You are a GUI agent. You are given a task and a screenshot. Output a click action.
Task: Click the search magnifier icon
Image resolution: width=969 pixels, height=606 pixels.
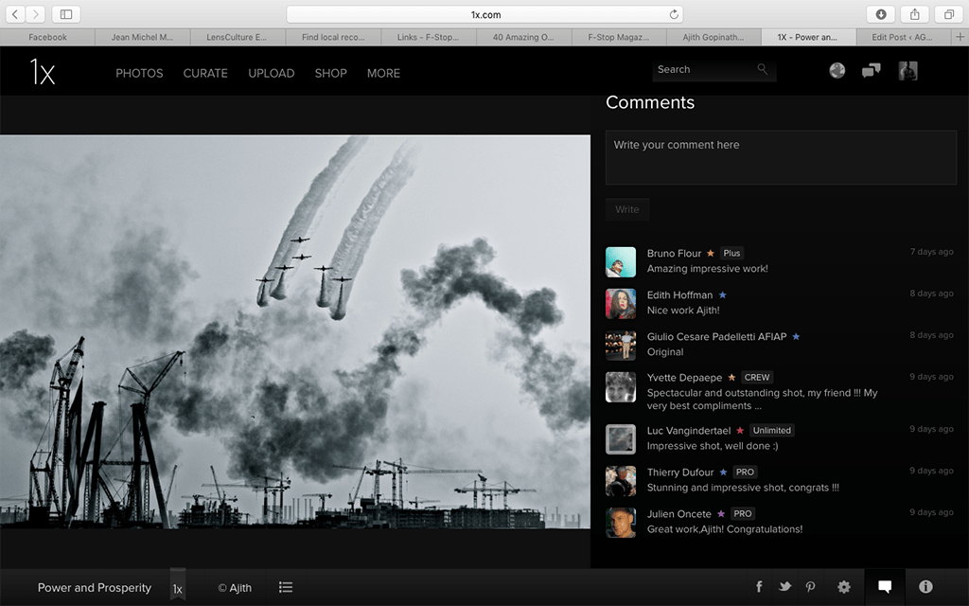(762, 69)
